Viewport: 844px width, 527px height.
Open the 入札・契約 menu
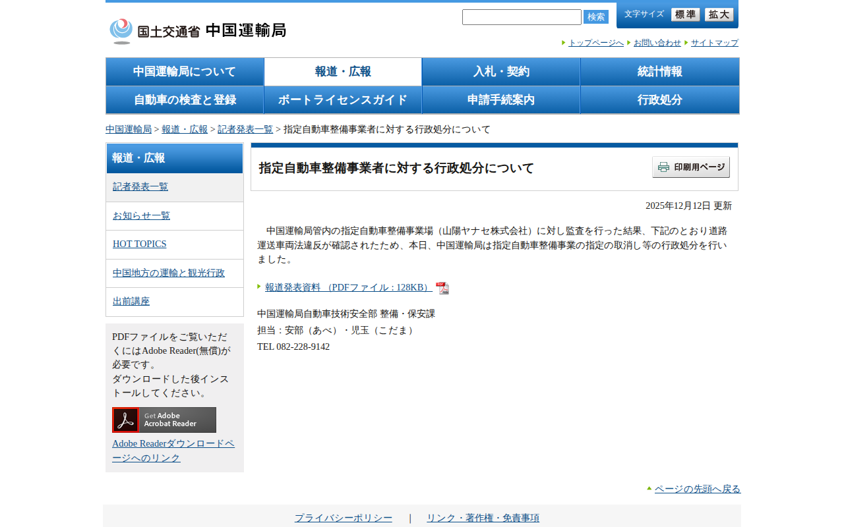(x=501, y=72)
